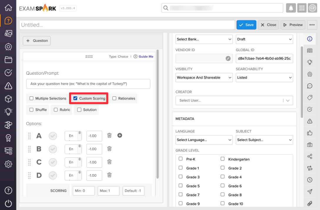The width and height of the screenshot is (320, 210).
Task: Enable Multiple Selections checkbox
Action: pyautogui.click(x=31, y=98)
